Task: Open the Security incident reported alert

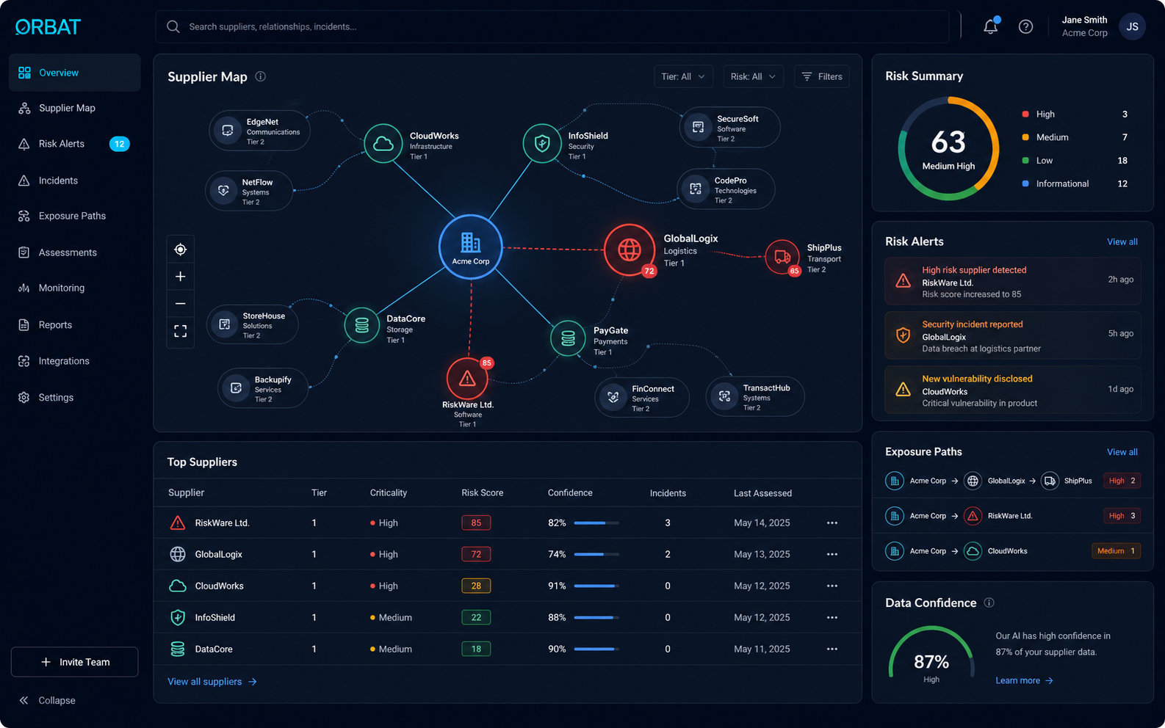Action: coord(1013,334)
